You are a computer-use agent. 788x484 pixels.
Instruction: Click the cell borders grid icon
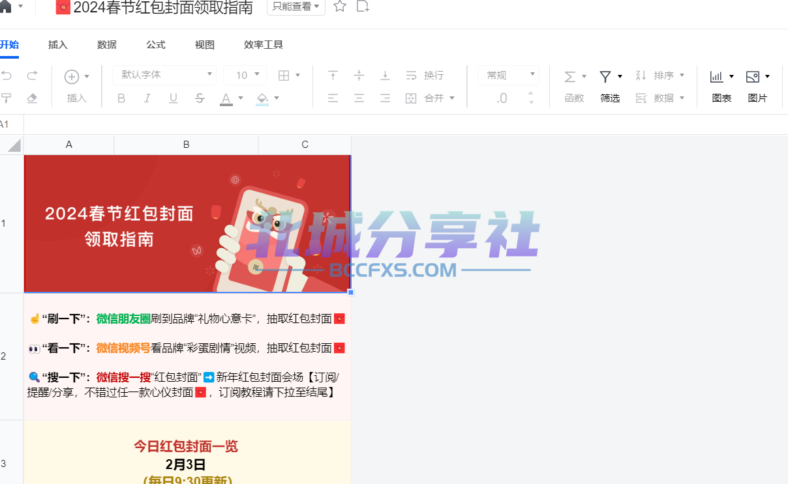tap(284, 76)
